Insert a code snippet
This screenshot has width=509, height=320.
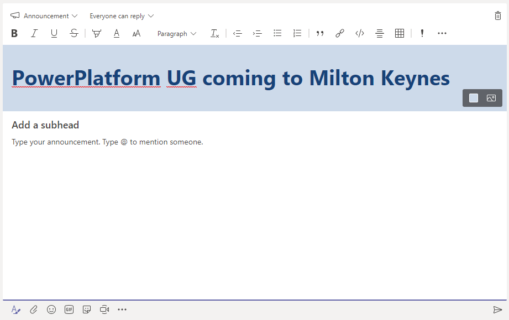pos(360,33)
